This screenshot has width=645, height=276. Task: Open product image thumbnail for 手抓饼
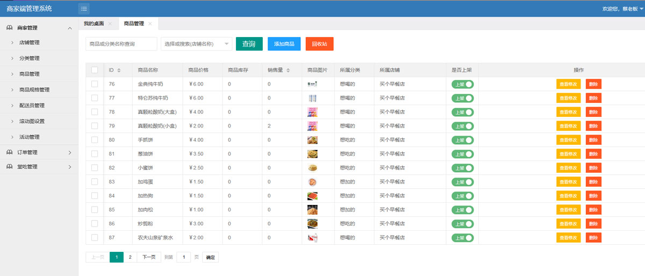(312, 140)
